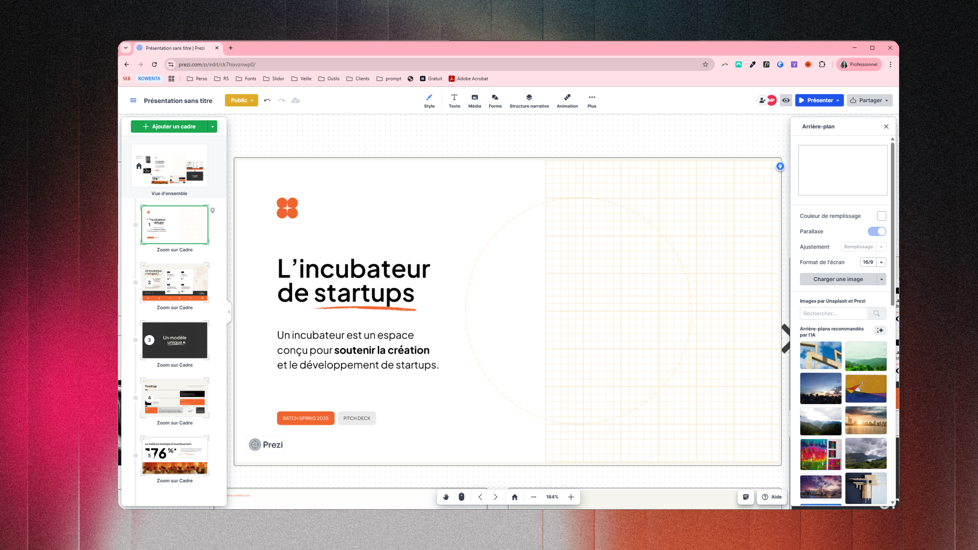Zoom out with minus button

pos(534,497)
